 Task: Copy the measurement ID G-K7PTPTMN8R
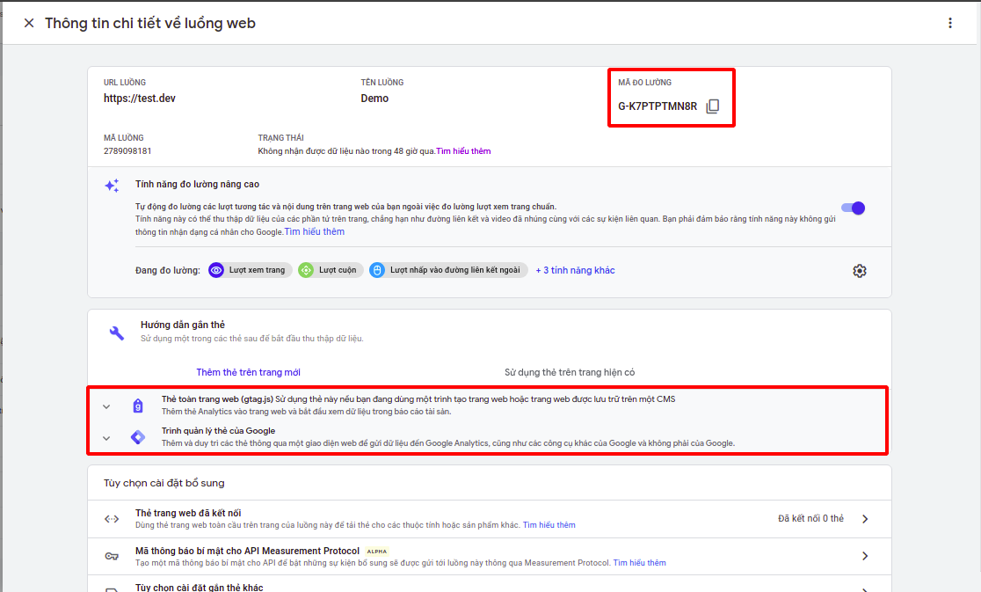[x=713, y=106]
